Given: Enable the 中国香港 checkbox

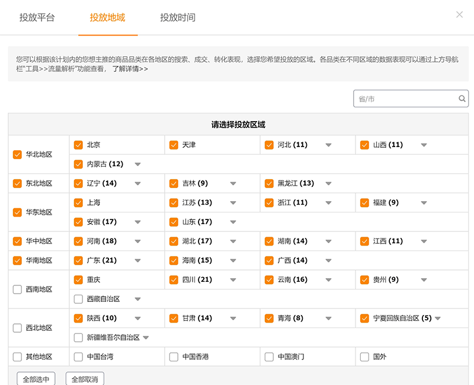Looking at the screenshot, I should pyautogui.click(x=174, y=357).
